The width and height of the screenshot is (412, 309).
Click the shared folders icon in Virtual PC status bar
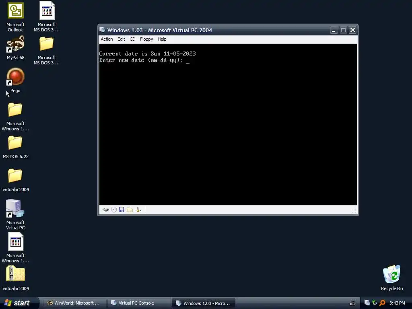(130, 210)
